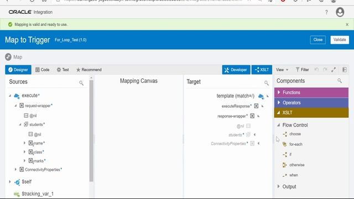
Task: Expand the target ConnectivityProperties arrow
Action: click(258, 143)
